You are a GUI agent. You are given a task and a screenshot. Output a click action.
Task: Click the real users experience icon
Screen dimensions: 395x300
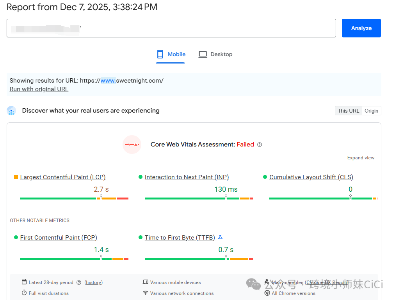click(x=11, y=111)
